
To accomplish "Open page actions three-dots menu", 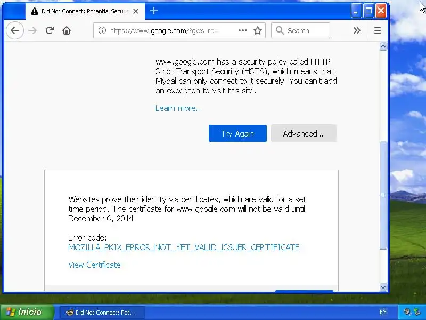I will (243, 30).
